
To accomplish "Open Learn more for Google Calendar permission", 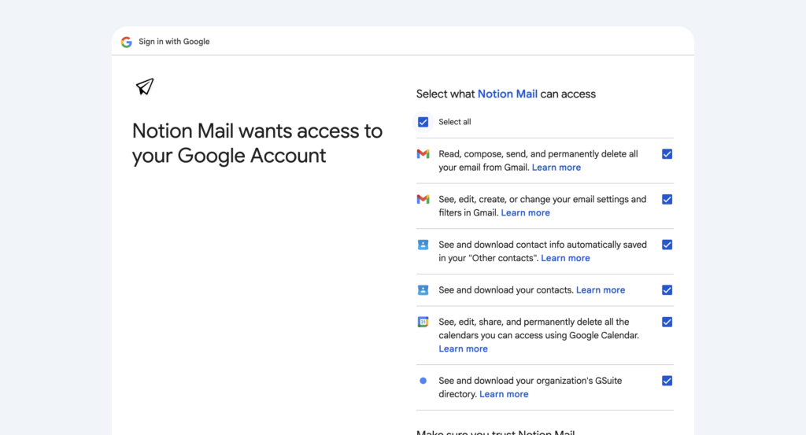I will (x=463, y=349).
